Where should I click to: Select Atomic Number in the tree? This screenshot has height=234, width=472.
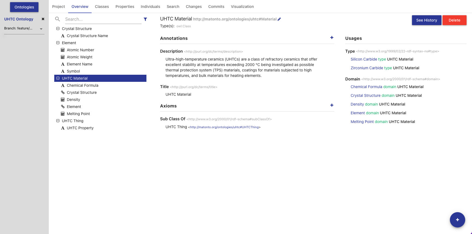(x=80, y=50)
